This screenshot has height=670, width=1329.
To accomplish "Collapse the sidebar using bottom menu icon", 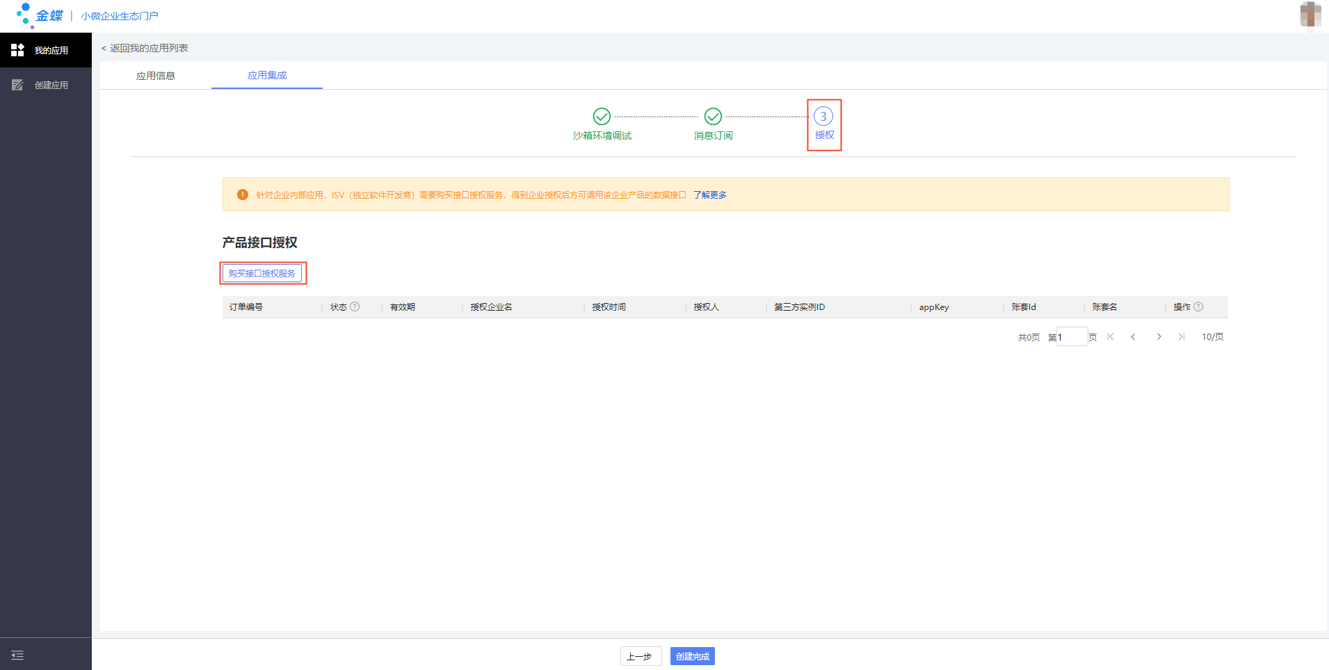I will tap(17, 655).
